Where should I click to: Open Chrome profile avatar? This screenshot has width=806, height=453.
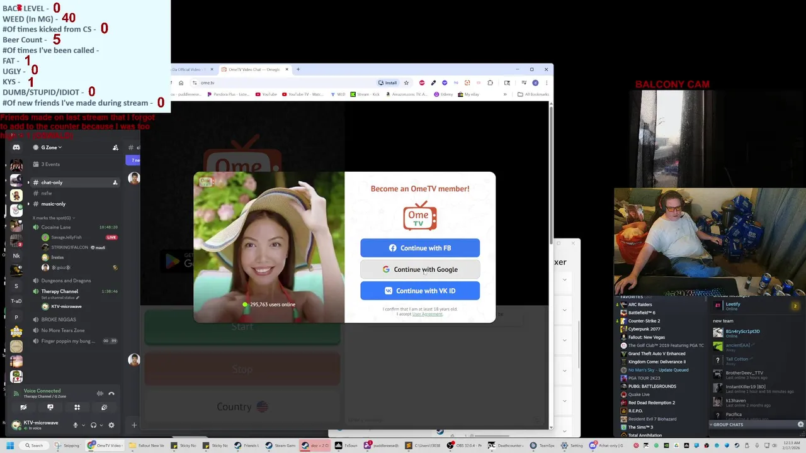535,82
